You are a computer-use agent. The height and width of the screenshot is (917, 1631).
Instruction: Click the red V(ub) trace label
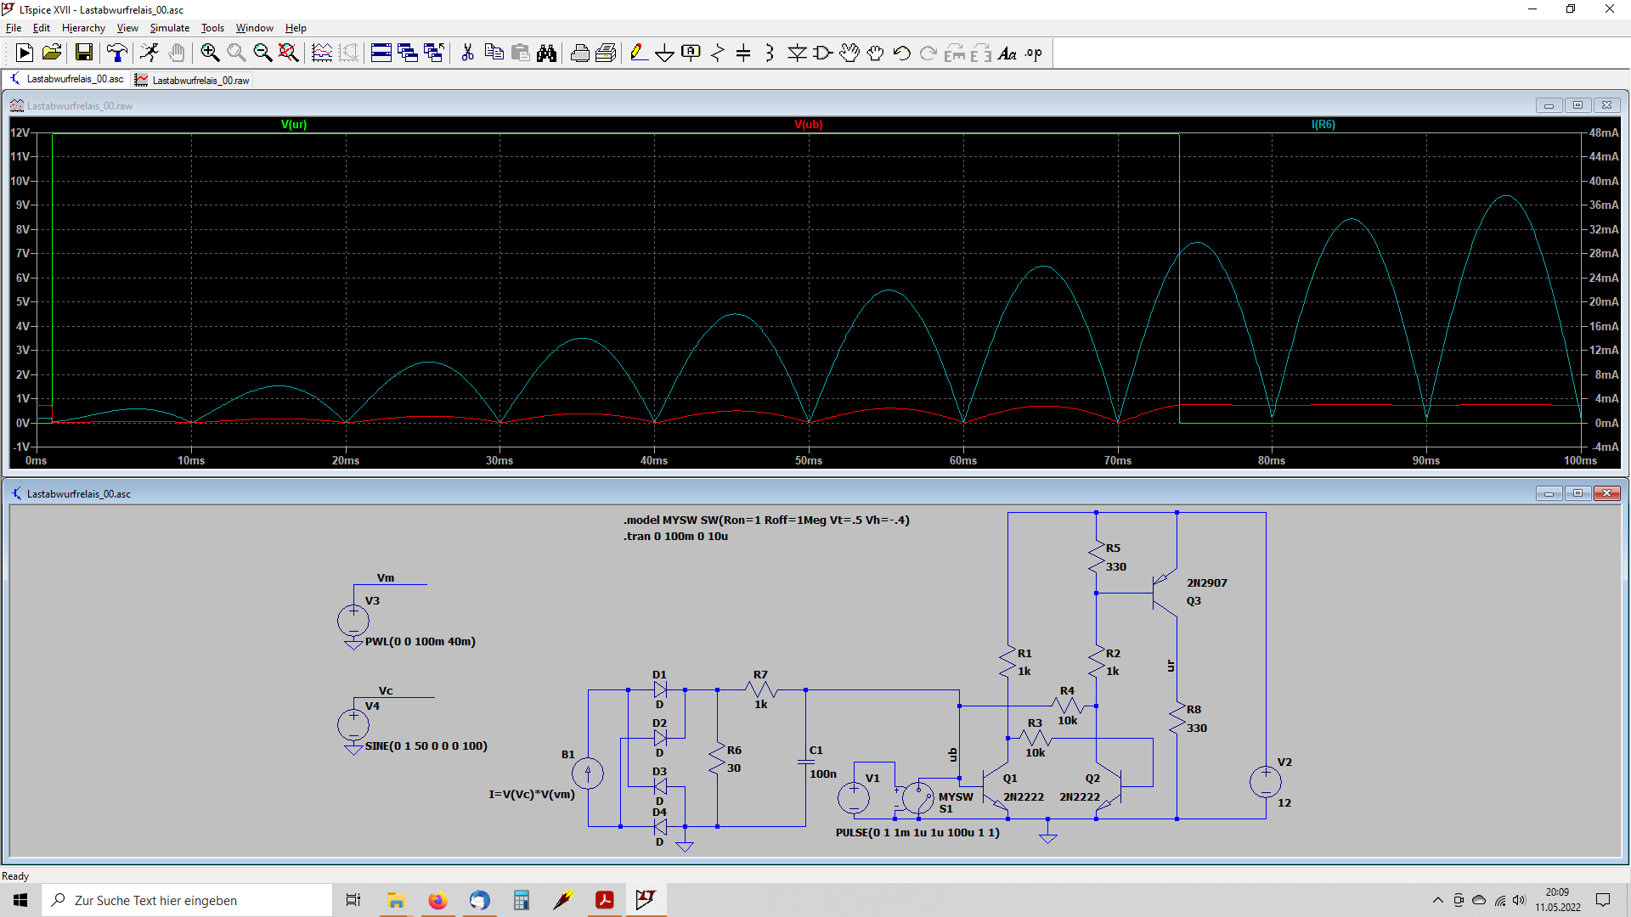click(x=808, y=125)
